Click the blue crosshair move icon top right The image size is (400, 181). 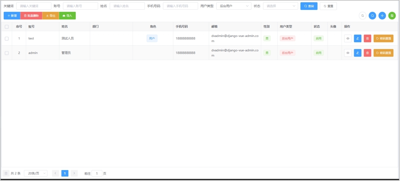tap(382, 15)
